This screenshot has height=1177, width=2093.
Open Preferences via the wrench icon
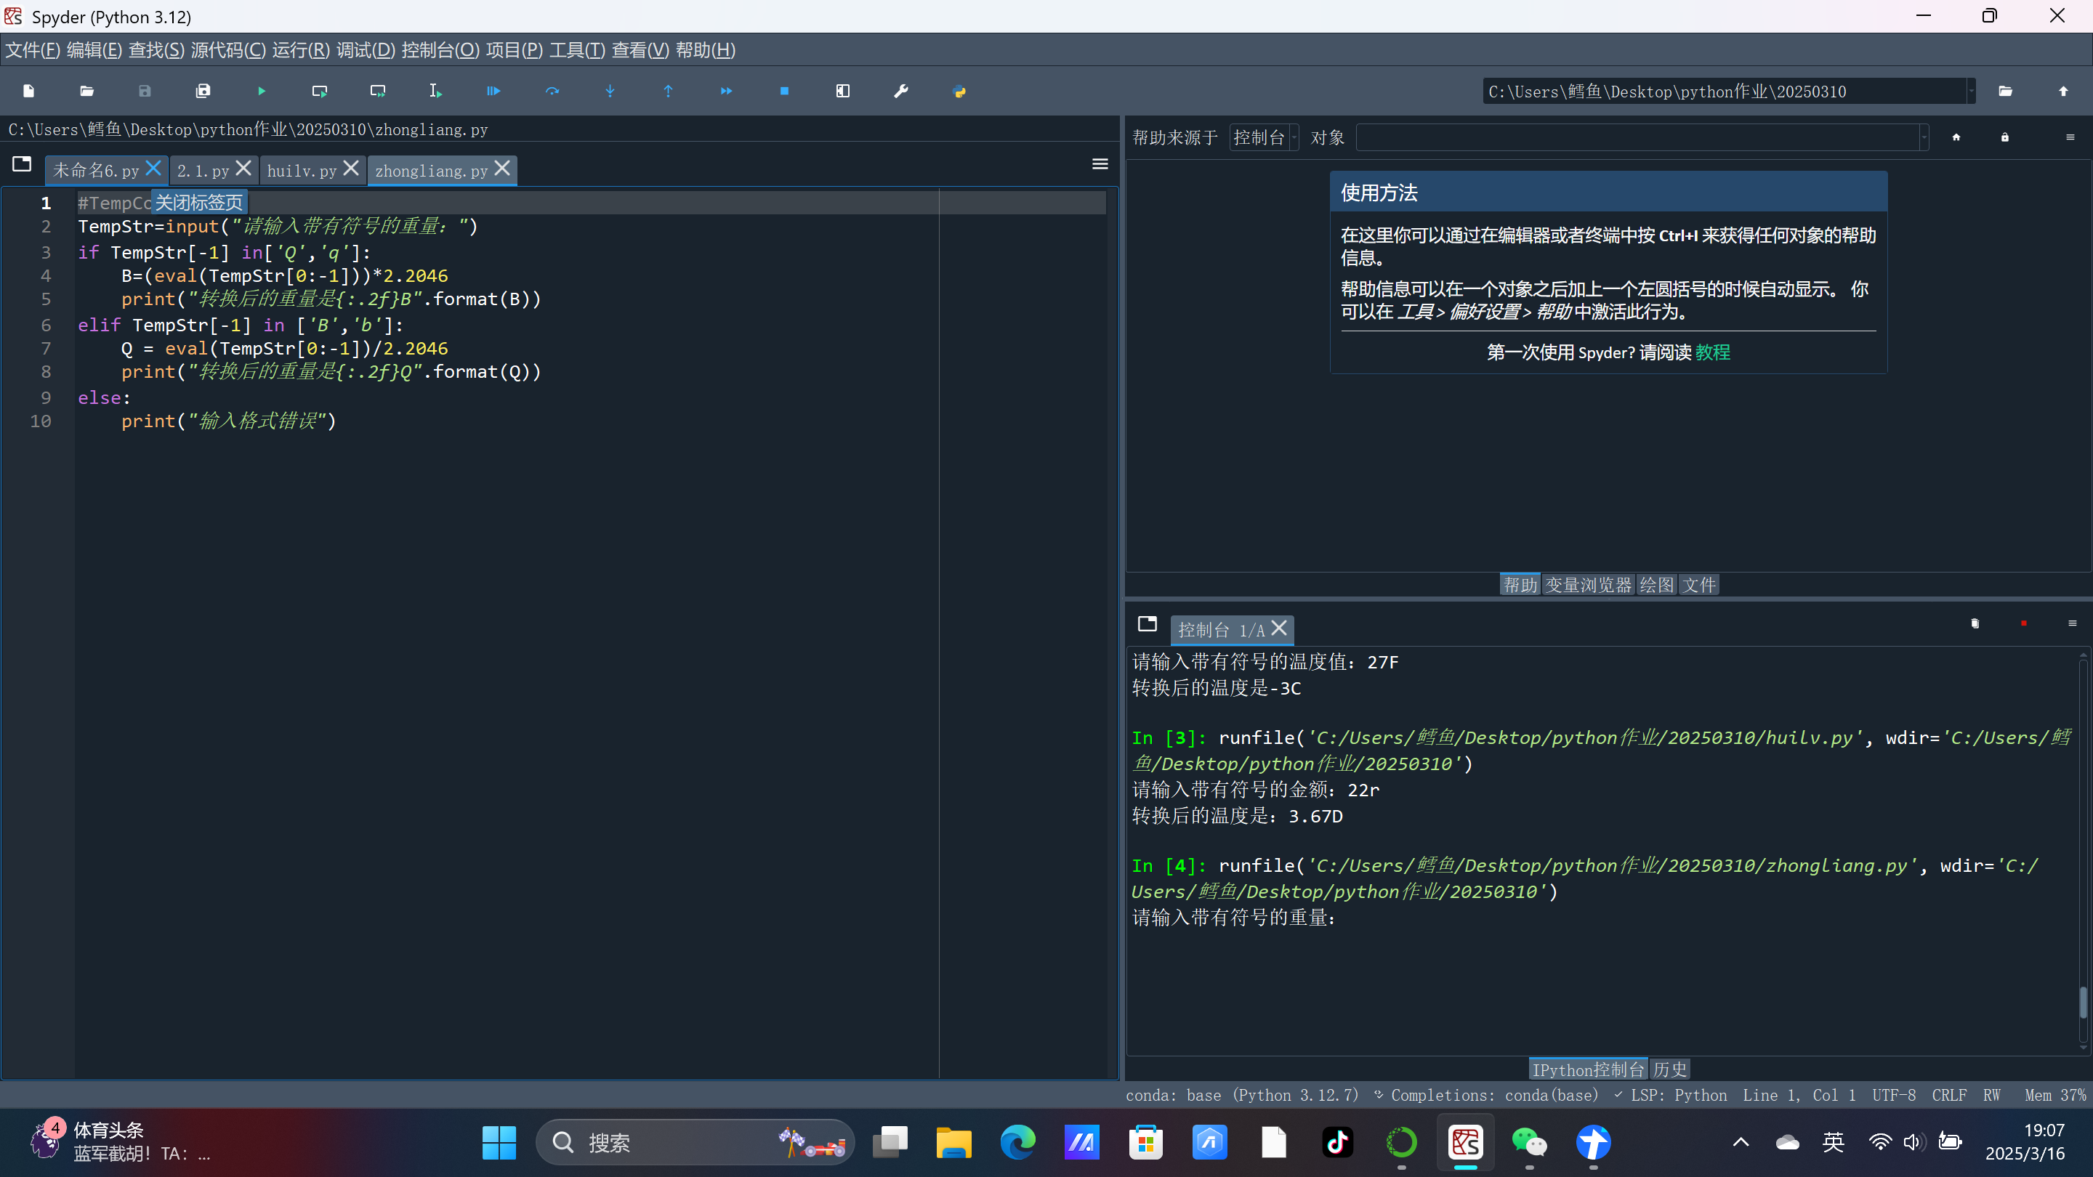[900, 91]
